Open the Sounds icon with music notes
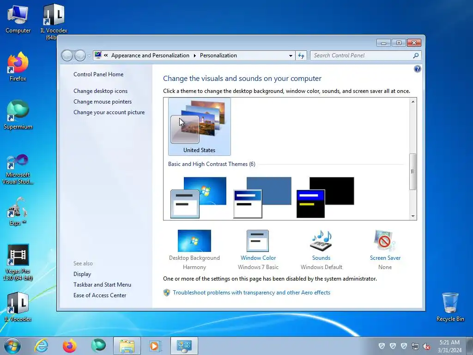Screen dimensions: 473x355 coord(321,240)
